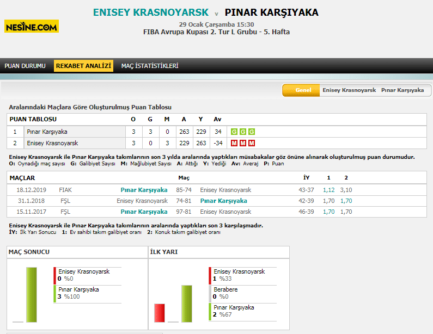Click the 18.12.2019 match date
The width and height of the screenshot is (433, 334).
tap(31, 190)
